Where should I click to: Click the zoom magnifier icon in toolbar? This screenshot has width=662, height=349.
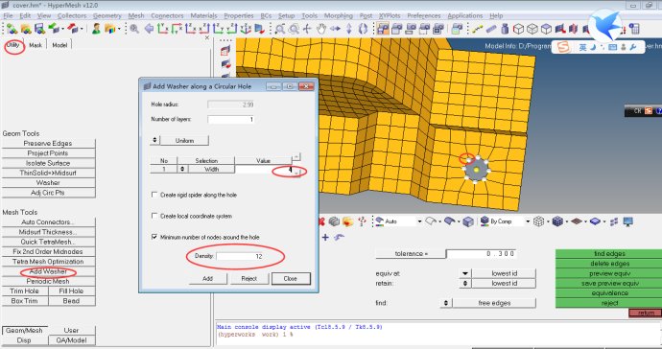click(134, 29)
